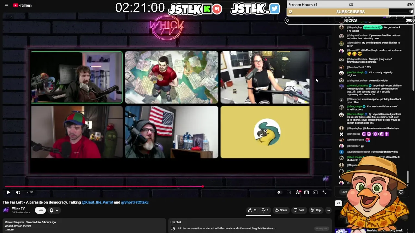Screen dimensions: 415x233
Task: Mute the video with speaker icon
Action: tap(18, 192)
